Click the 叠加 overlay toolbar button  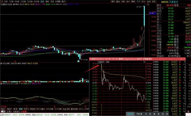click(118, 2)
